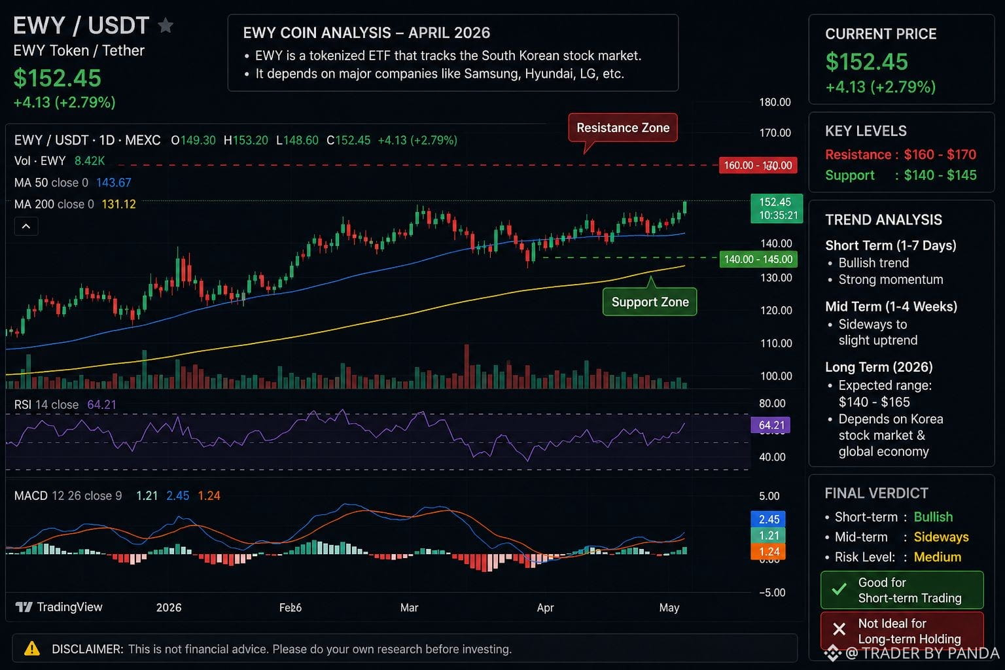Click the 80.00 RSI axis label

[x=772, y=403]
